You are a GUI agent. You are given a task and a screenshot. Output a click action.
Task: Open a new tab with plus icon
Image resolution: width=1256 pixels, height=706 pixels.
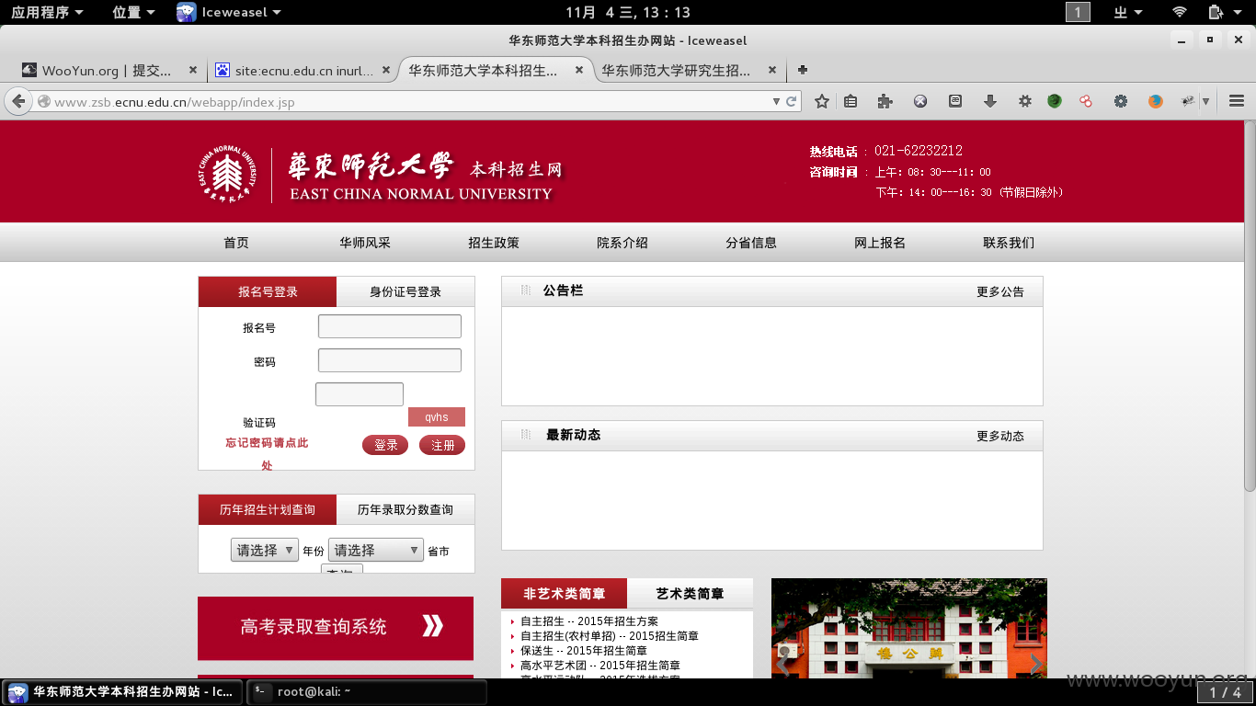click(x=803, y=70)
